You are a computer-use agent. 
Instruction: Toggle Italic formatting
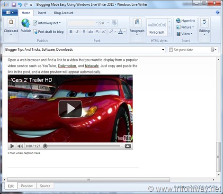pyautogui.click(x=77, y=31)
